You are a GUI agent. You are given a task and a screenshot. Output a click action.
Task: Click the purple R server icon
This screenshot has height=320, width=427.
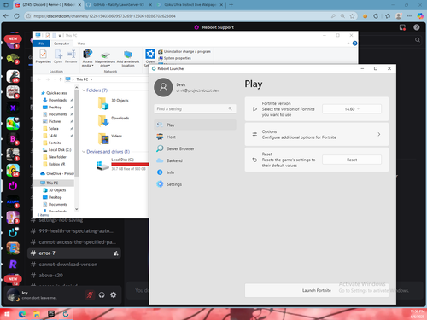[13, 264]
